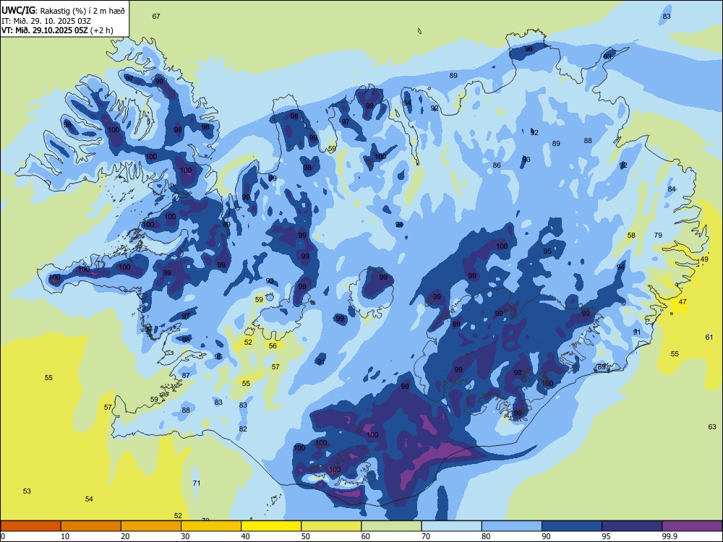The height and width of the screenshot is (542, 723).
Task: Select the map value 82 in the southwest
Action: (243, 429)
